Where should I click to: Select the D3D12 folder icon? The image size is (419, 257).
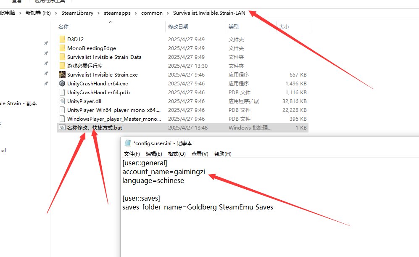(x=62, y=40)
